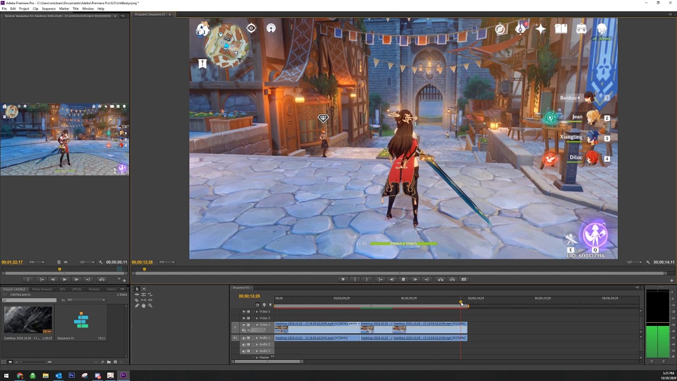677x381 pixels.
Task: Open the Sequence menu
Action: click(x=49, y=8)
